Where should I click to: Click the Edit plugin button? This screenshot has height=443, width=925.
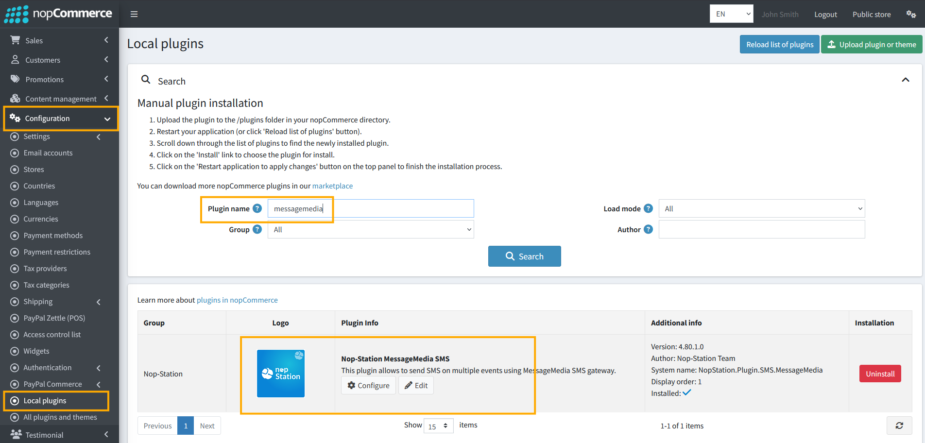(x=416, y=385)
